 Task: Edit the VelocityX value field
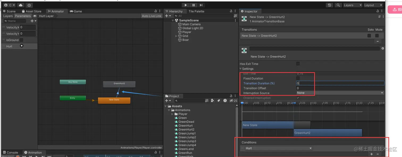pyautogui.click(x=28, y=27)
